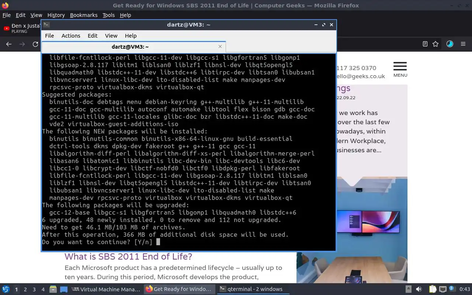Switch to virtual desktop 4
472x295 pixels.
click(43, 289)
